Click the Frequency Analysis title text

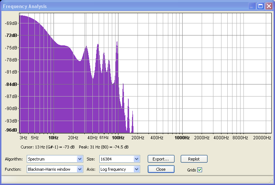25,7
